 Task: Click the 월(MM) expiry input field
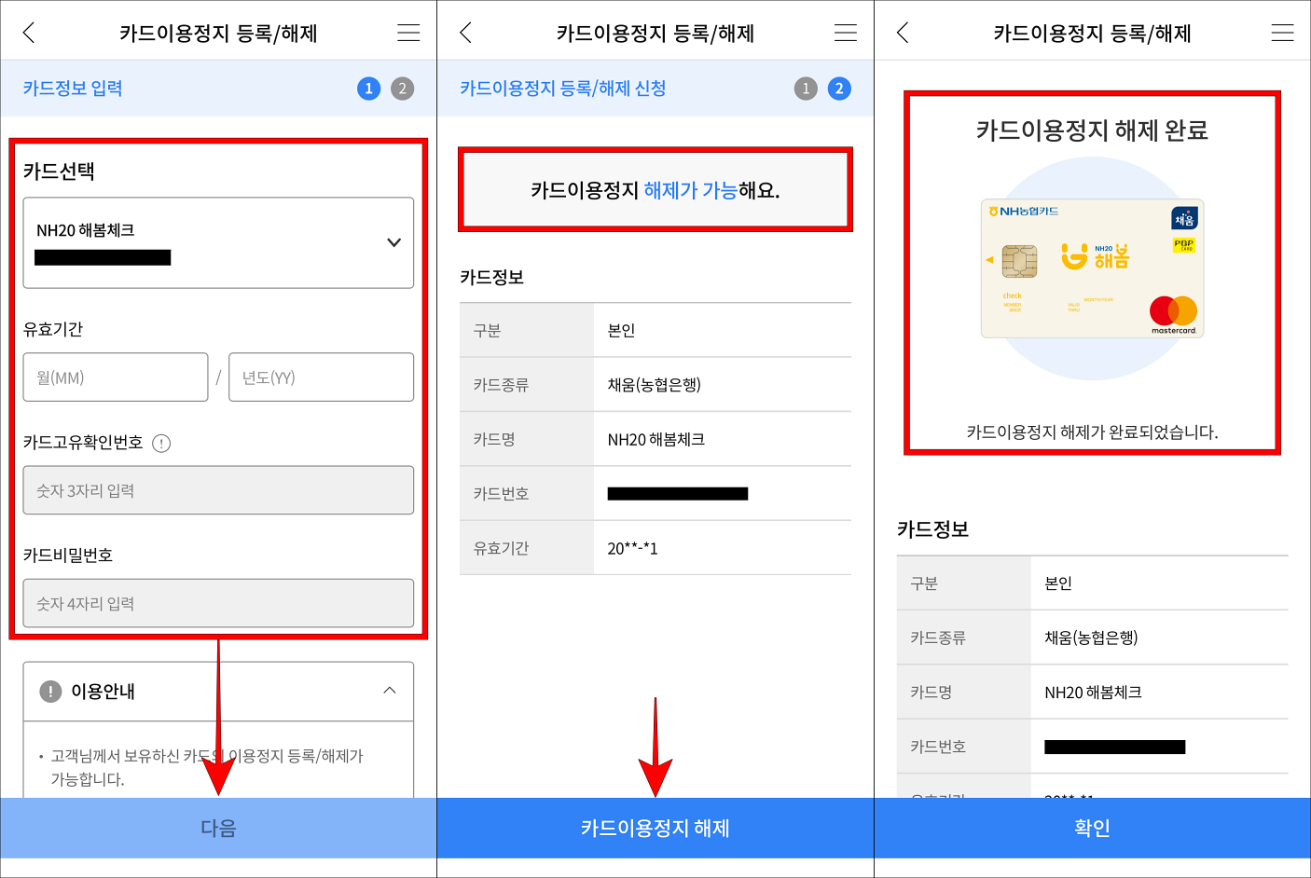point(116,377)
